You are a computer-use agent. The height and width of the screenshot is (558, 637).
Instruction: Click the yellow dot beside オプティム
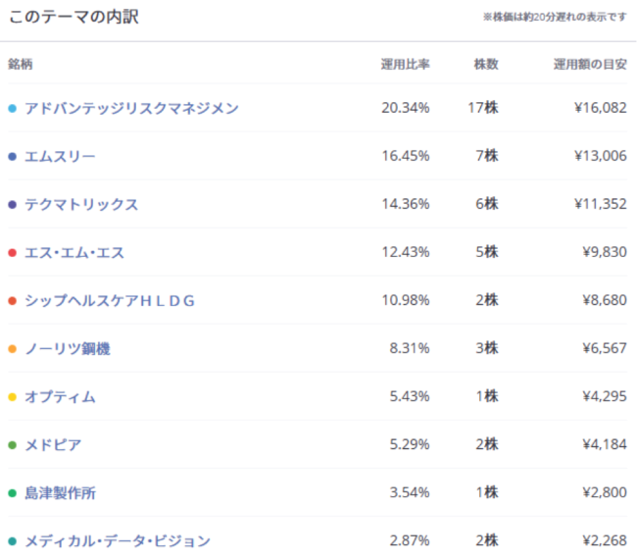(12, 396)
